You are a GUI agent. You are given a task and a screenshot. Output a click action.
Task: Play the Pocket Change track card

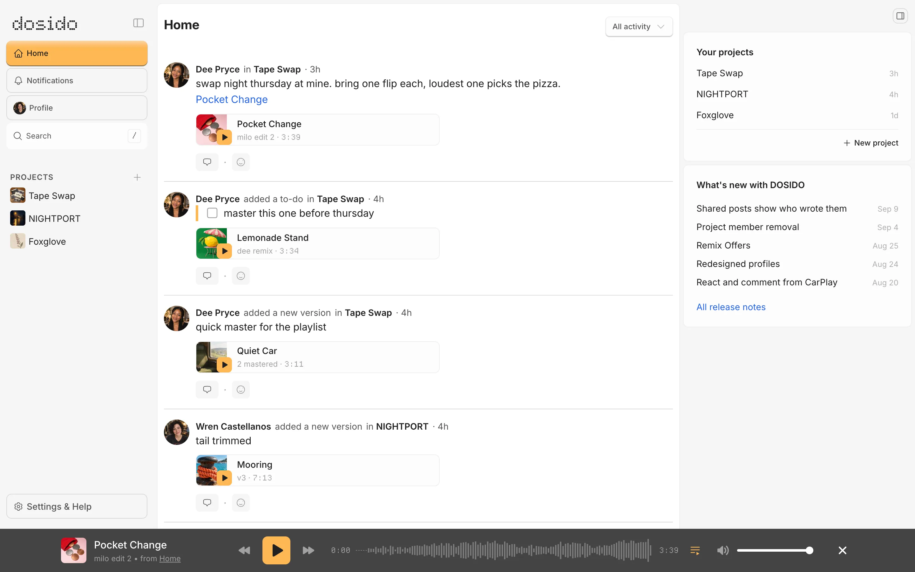(224, 137)
